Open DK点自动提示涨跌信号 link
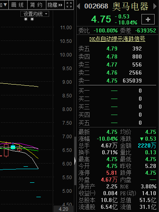159x212 pixels. (117, 39)
